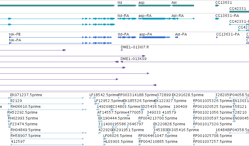Screen dimensions: 249x146
Task: Select the DME1-013K09 clone label
Action: 133,59
